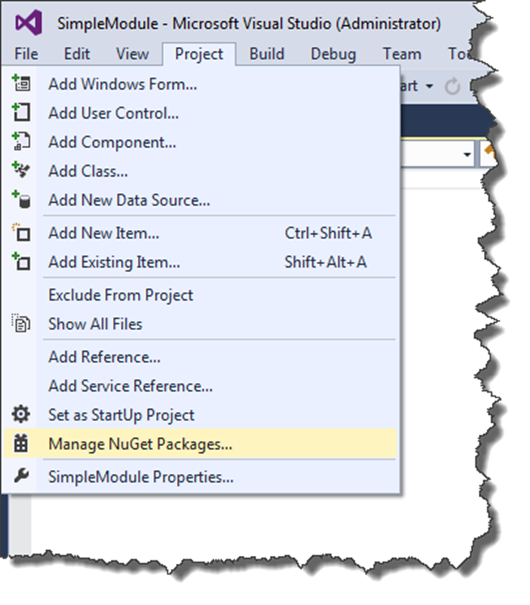Click the Add Class icon
The width and height of the screenshot is (530, 605).
(x=21, y=171)
